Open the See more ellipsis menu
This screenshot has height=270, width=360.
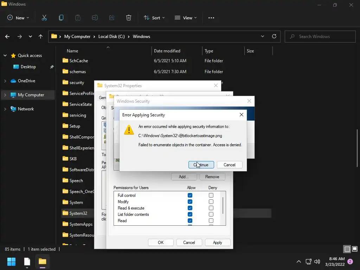[x=211, y=18]
